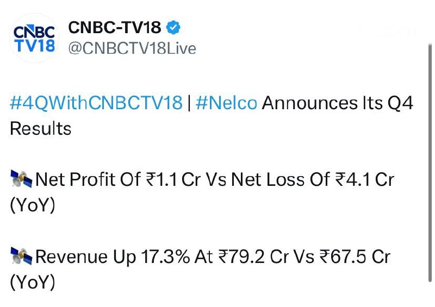Image resolution: width=435 pixels, height=307 pixels.
Task: Open the #4QWithCNBCTV18 hashtag
Action: [96, 103]
